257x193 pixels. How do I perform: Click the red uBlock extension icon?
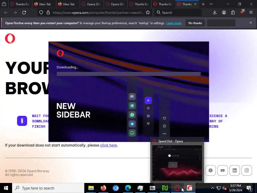[x=242, y=12]
